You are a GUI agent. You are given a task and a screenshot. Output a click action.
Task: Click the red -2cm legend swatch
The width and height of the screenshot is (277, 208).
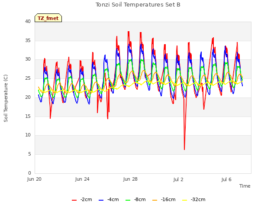pos(74,200)
